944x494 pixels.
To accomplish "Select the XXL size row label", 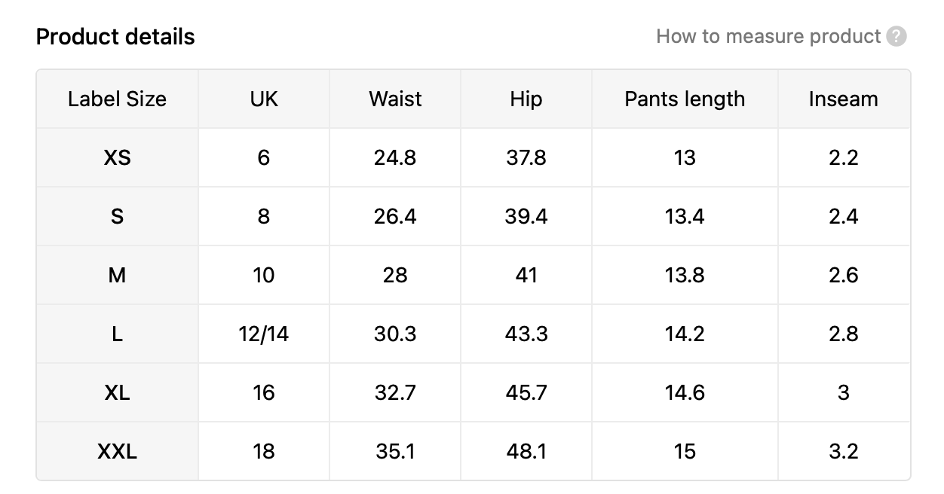I will 117,451.
